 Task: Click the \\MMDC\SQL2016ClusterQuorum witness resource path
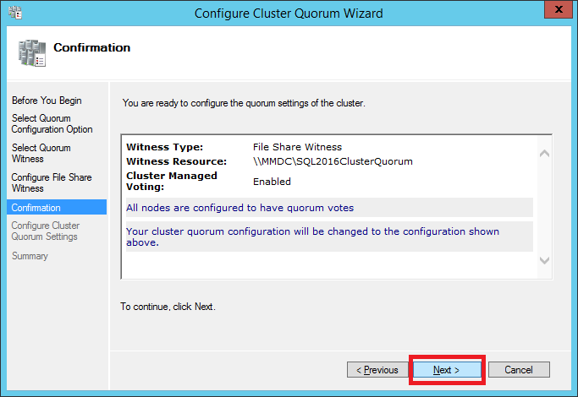click(x=333, y=161)
